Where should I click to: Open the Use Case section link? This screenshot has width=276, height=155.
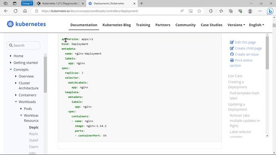coord(235,76)
